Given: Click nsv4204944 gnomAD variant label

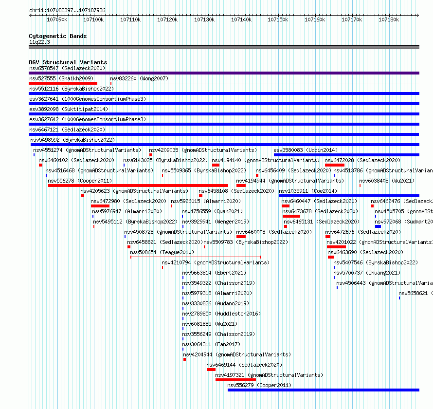Looking at the screenshot, I should pos(237,354).
